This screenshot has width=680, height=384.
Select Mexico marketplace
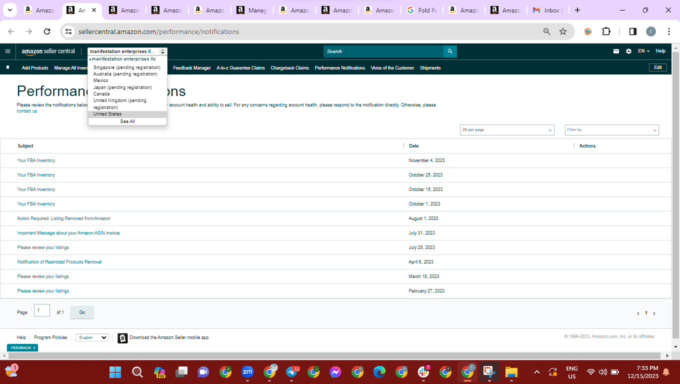101,80
